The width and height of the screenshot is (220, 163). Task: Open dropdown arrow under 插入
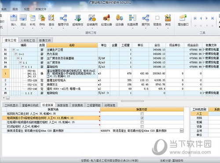point(14,28)
